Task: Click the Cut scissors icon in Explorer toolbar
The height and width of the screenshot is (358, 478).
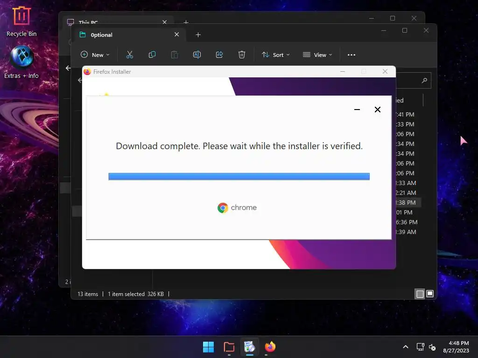Action: pos(130,55)
